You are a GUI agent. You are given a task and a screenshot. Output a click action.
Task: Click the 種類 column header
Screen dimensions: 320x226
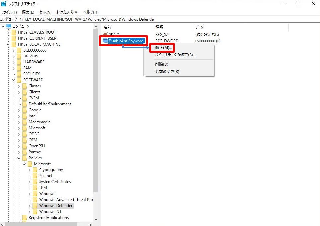(173, 27)
